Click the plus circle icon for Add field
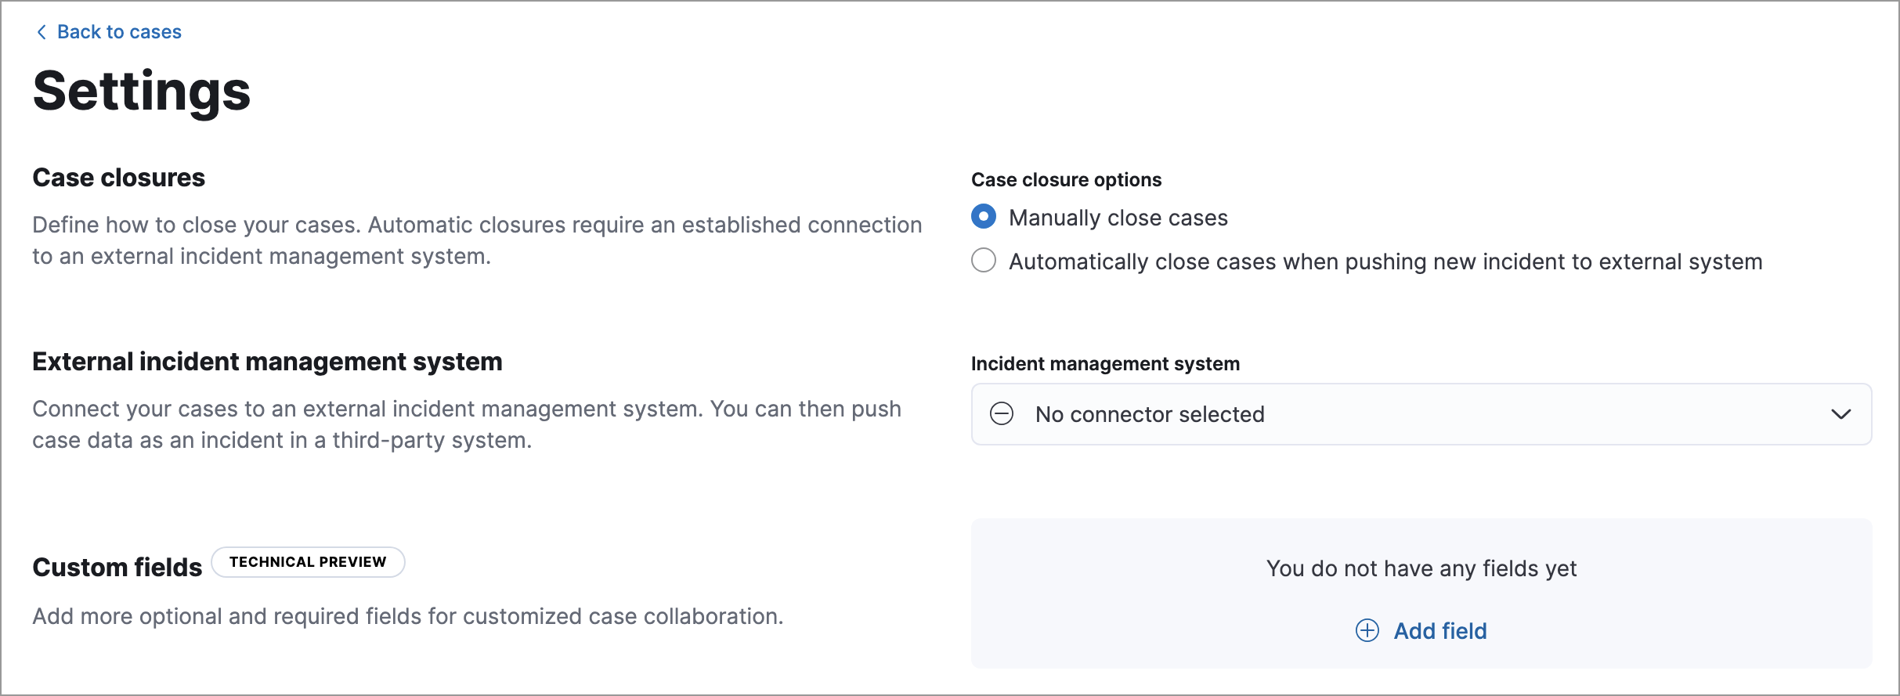The image size is (1900, 696). tap(1367, 630)
